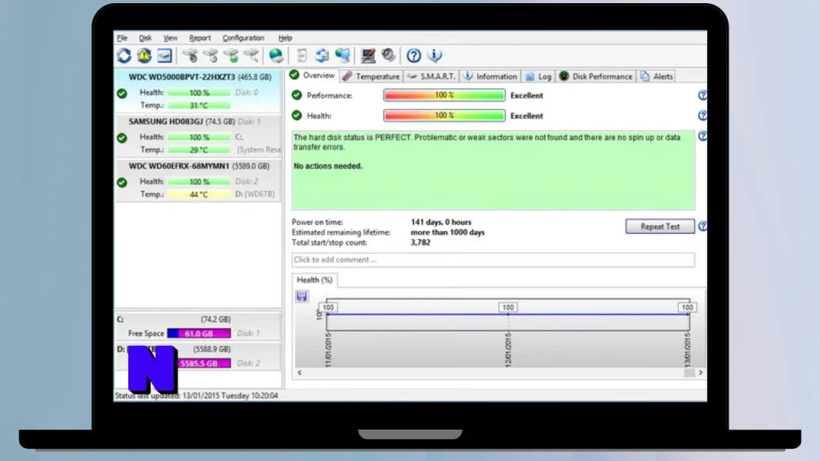Open the Configuration menu

[x=243, y=38]
